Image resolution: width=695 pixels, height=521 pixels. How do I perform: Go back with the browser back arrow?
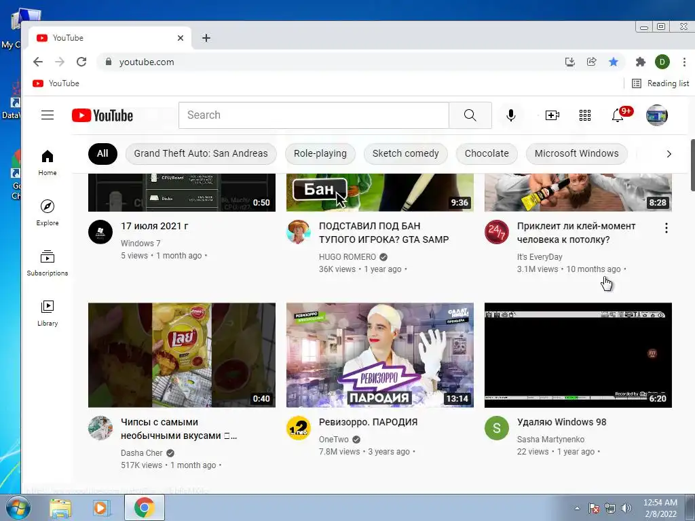point(38,62)
